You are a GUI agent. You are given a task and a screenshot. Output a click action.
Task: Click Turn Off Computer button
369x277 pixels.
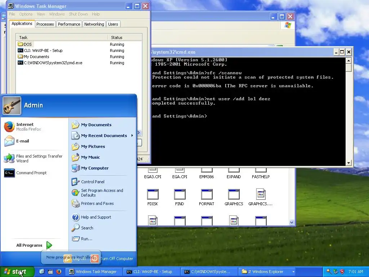(x=112, y=259)
